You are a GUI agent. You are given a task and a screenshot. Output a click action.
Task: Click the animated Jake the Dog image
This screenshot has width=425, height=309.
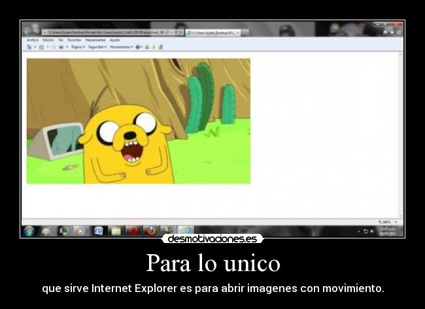tap(139, 121)
